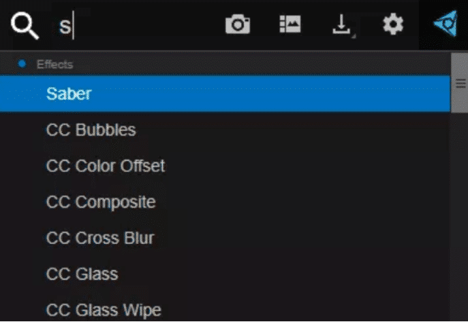Open the snapshot gallery icon
The width and height of the screenshot is (468, 322).
[290, 25]
